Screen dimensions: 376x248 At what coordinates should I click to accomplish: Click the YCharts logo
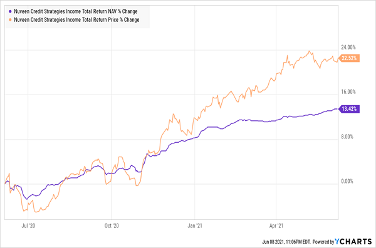pos(353,241)
